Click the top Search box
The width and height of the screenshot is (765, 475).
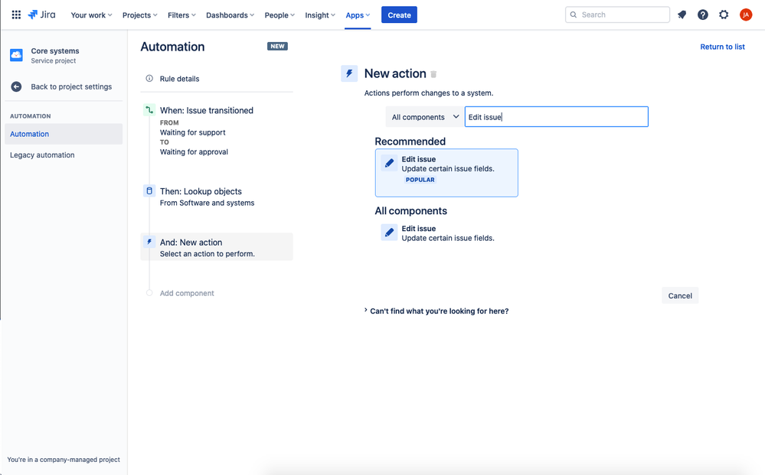click(x=617, y=15)
